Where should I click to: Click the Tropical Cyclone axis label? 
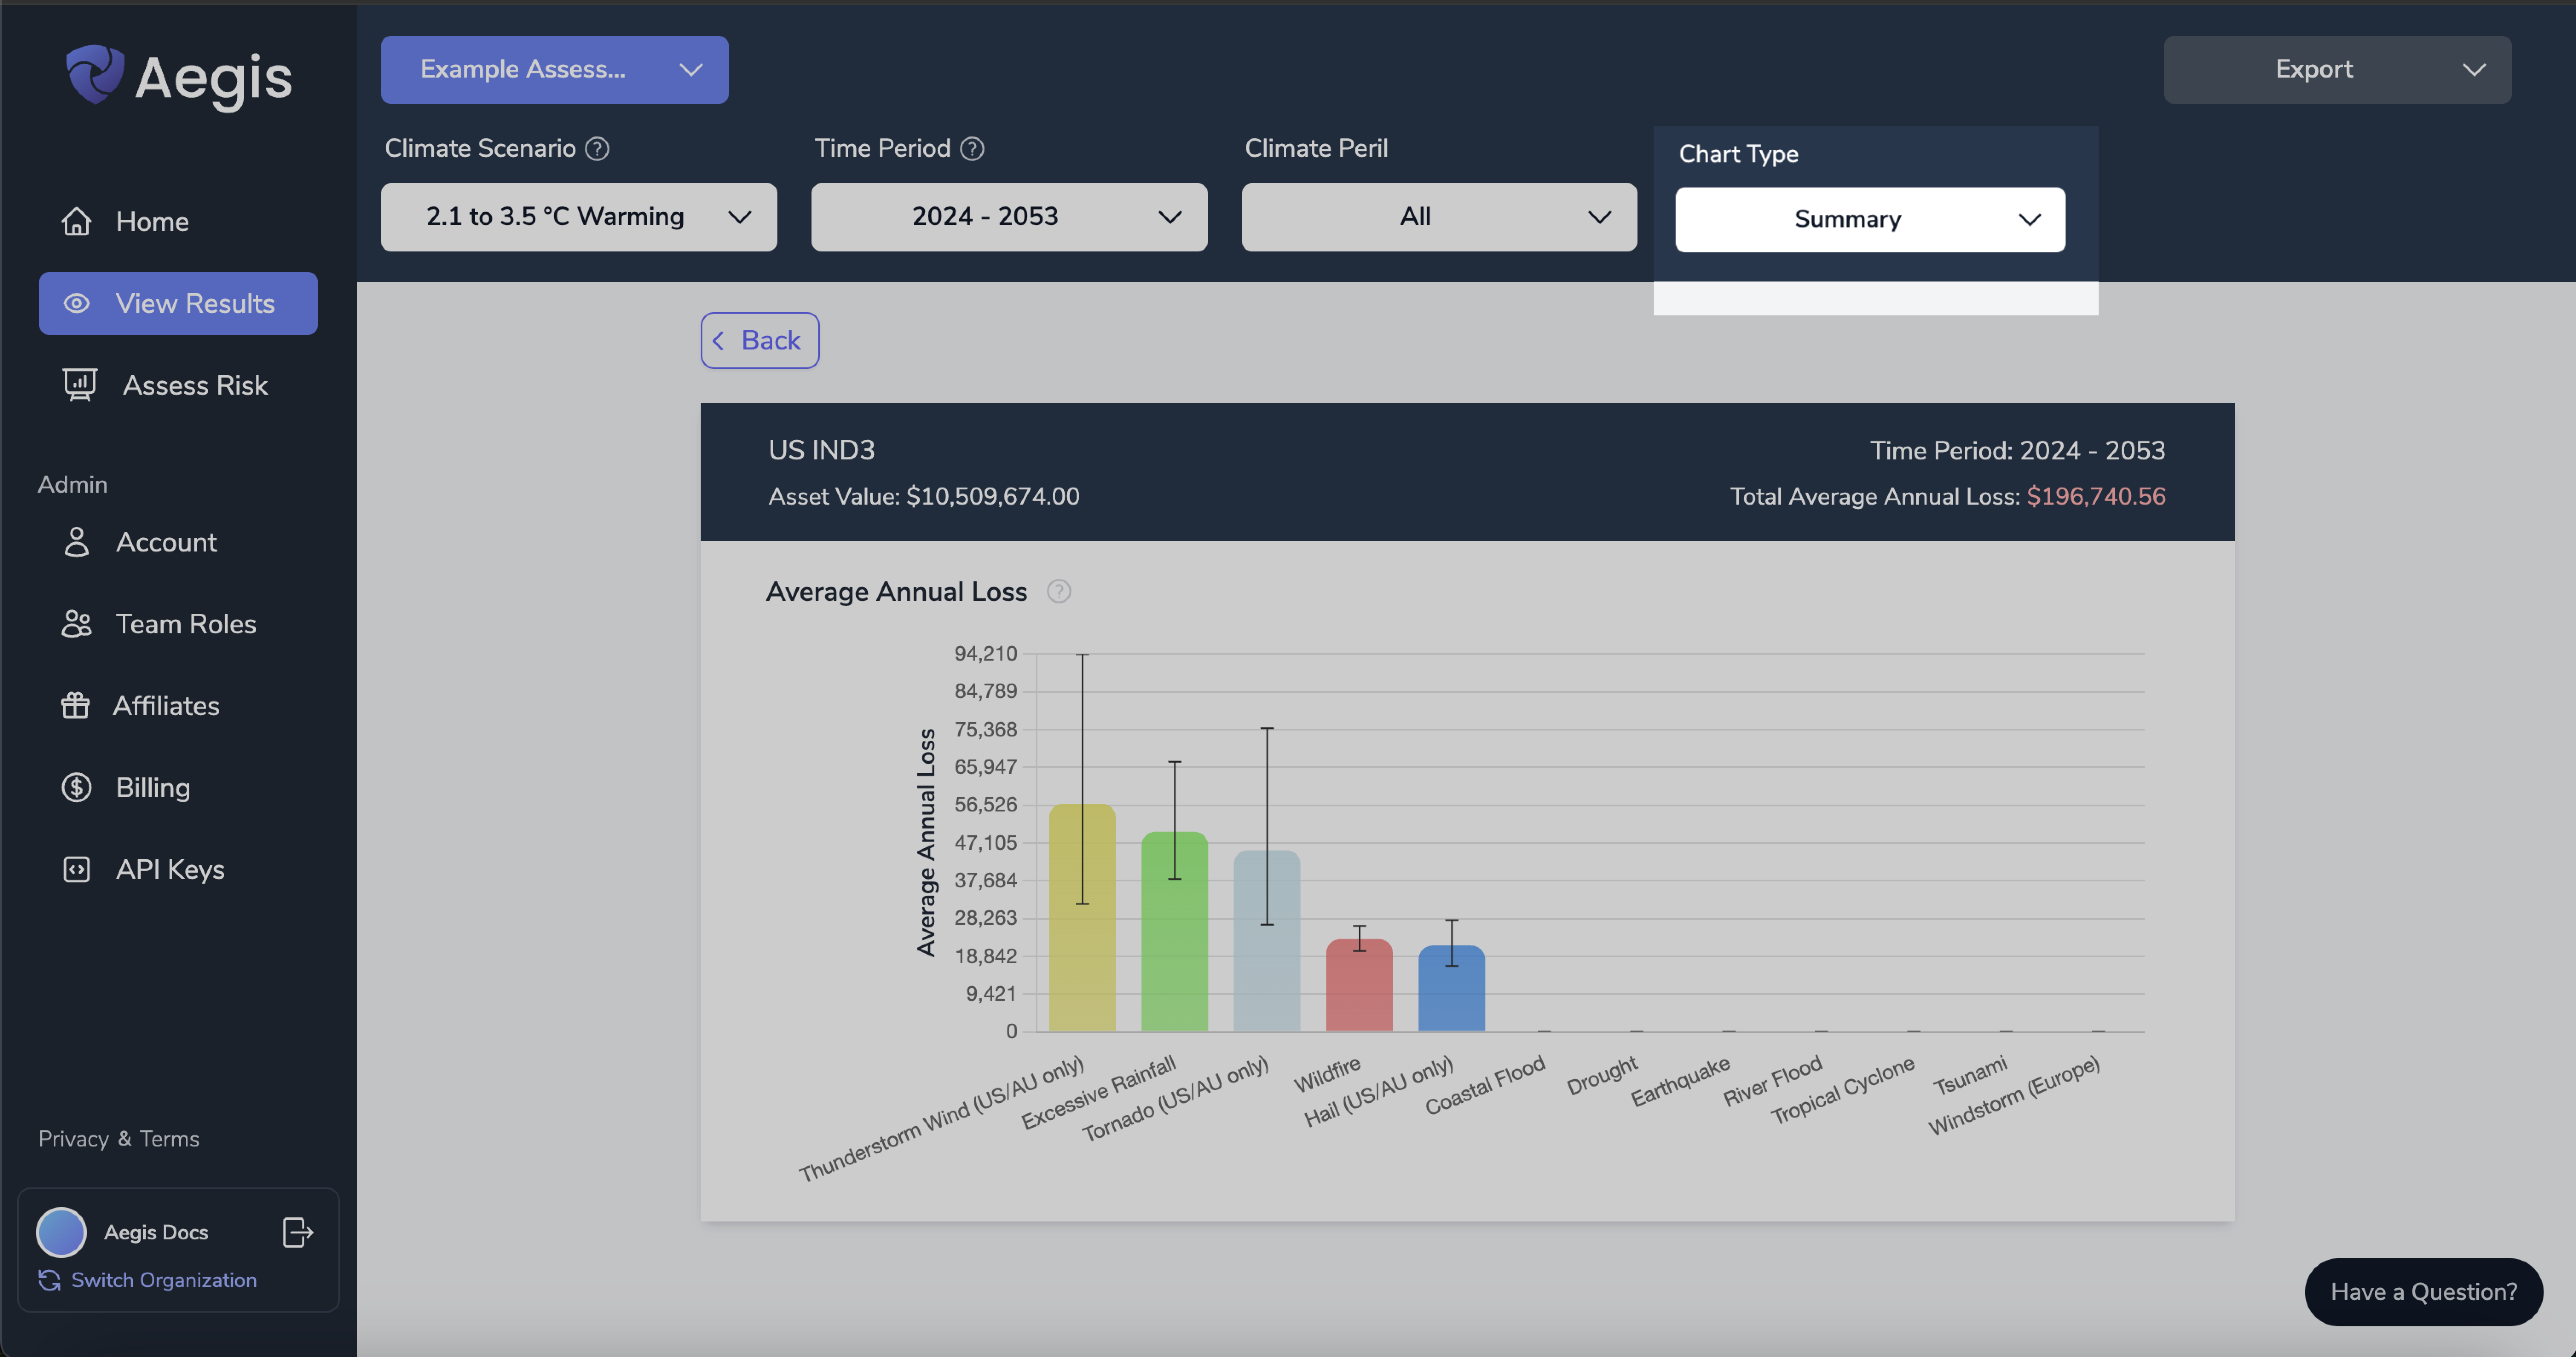point(1842,1091)
